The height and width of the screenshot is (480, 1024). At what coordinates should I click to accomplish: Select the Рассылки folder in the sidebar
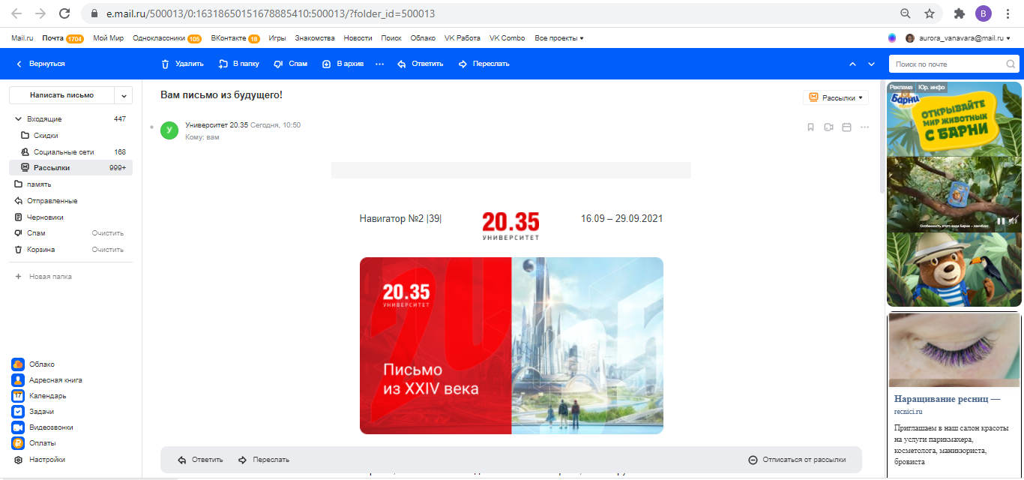pyautogui.click(x=70, y=168)
